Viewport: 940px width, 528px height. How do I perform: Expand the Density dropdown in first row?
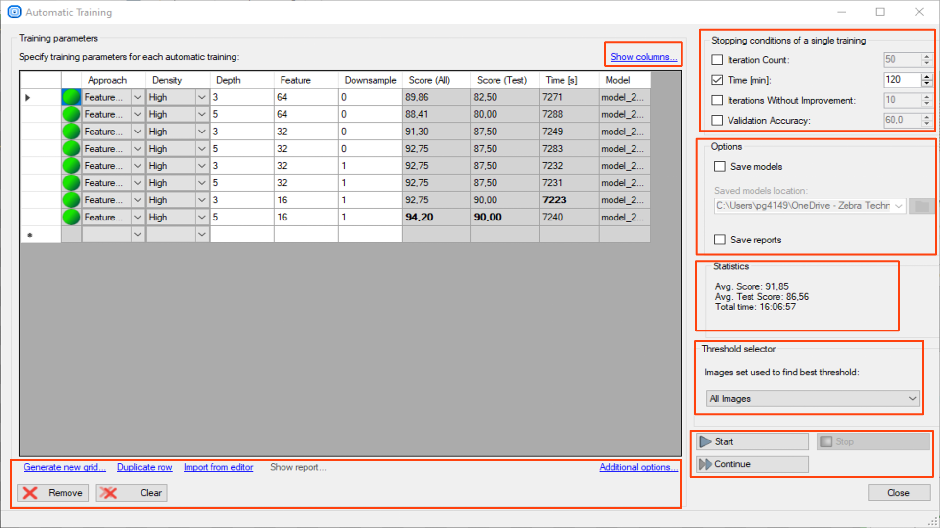[x=201, y=97]
